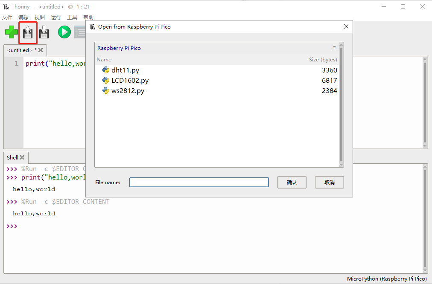432x284 pixels.
Task: Open the 运行 menu
Action: 55,17
